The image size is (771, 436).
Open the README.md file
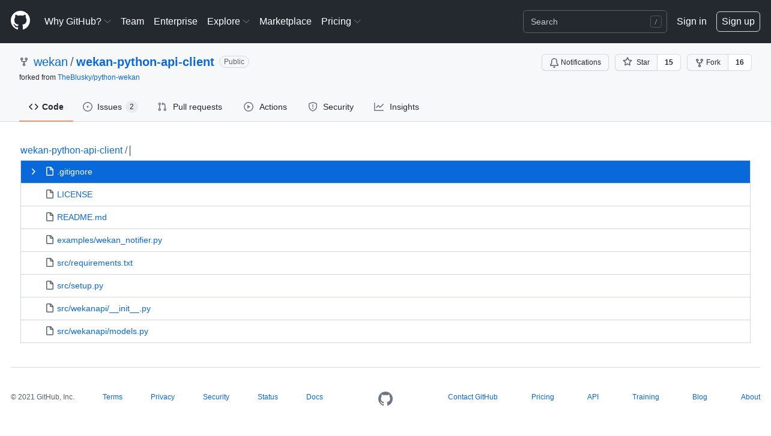(82, 218)
